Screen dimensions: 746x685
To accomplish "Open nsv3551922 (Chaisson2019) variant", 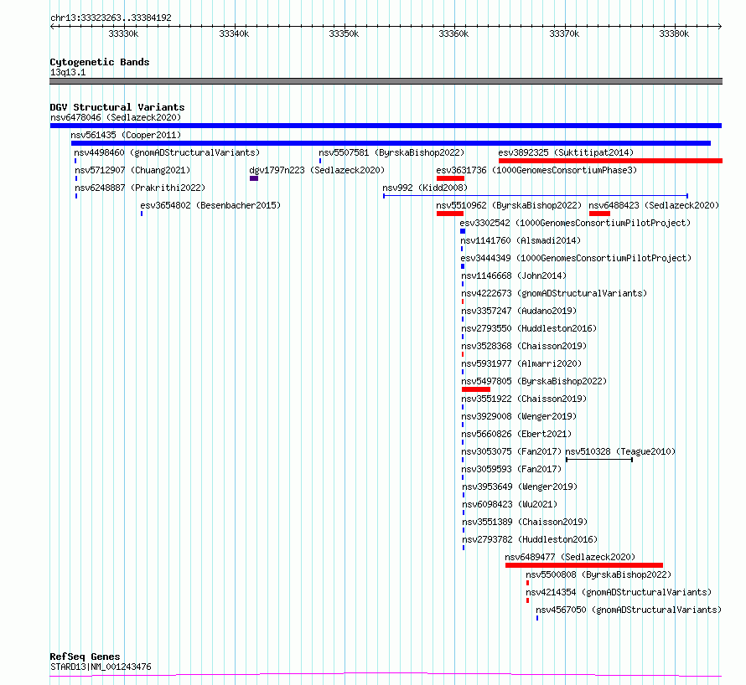I will 524,399.
